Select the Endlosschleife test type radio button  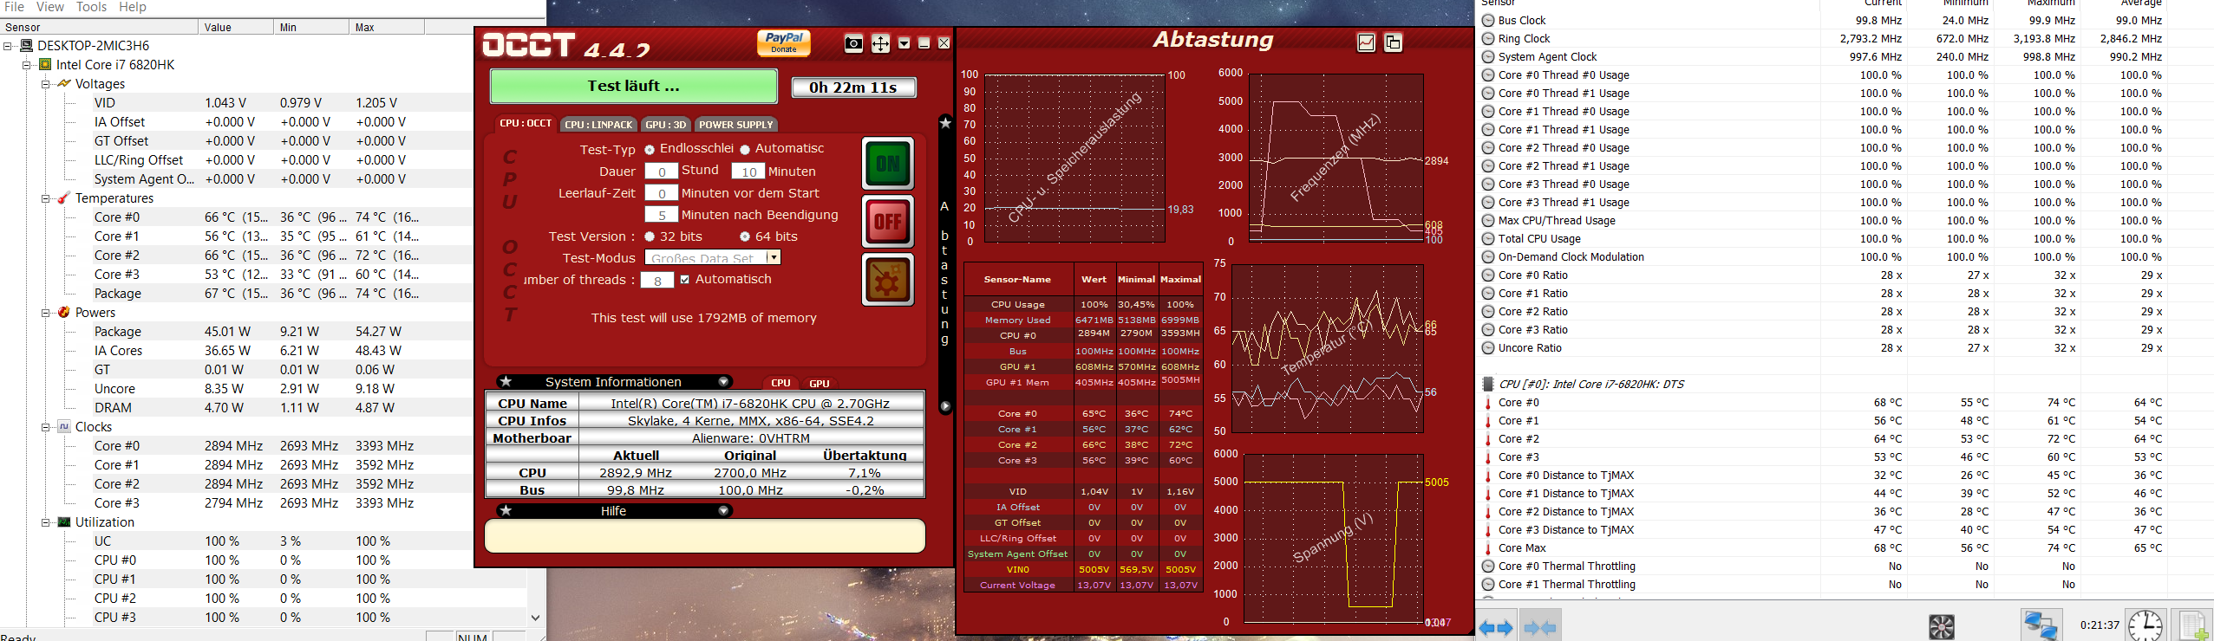point(649,149)
